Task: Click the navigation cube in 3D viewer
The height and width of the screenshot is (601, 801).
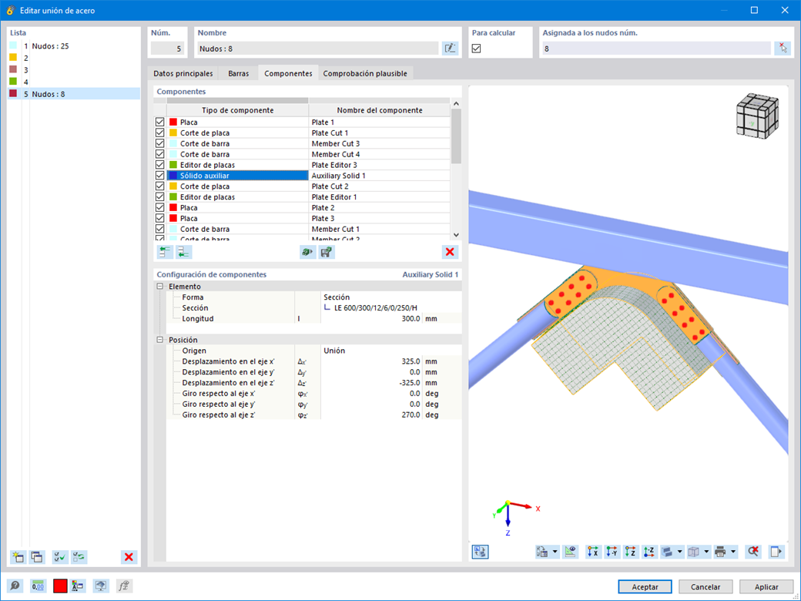Action: (x=757, y=116)
